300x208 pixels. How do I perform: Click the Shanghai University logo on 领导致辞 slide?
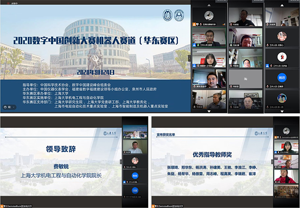click(111, 133)
